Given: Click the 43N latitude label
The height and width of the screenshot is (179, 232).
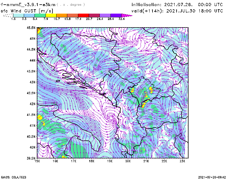Looking at the screenshot, I should [32, 82].
